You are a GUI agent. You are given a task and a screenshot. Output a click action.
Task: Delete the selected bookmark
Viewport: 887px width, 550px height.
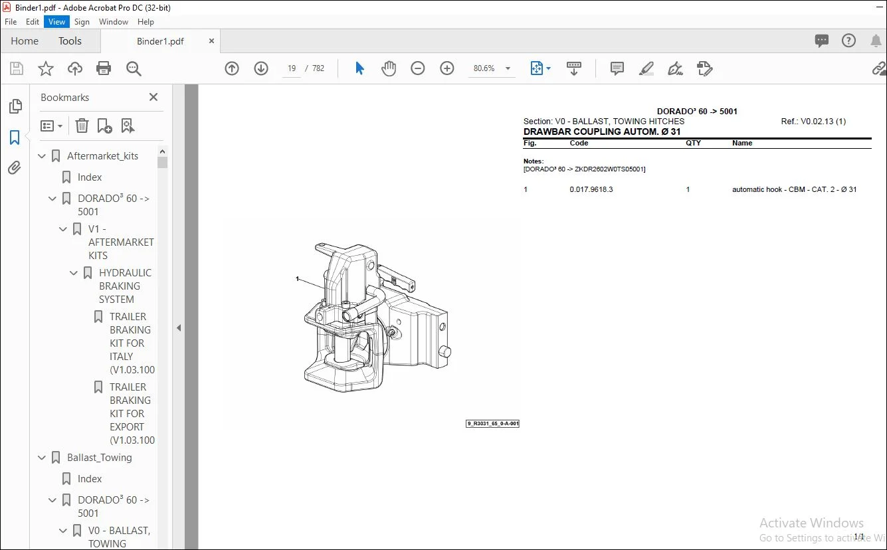click(x=82, y=126)
